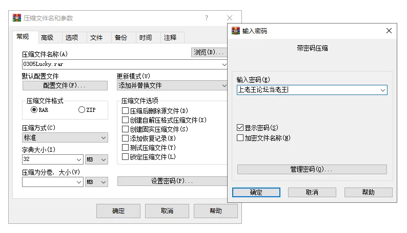Uncheck the 显示密码 checkbox
The width and height of the screenshot is (407, 233).
240,128
